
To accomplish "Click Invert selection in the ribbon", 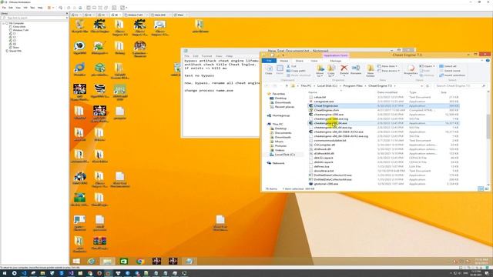I will (452, 75).
